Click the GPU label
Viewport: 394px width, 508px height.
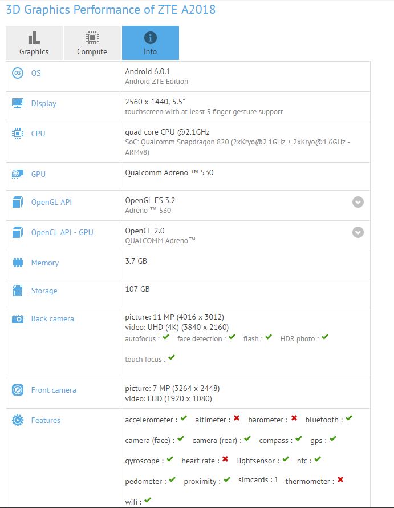click(x=38, y=174)
